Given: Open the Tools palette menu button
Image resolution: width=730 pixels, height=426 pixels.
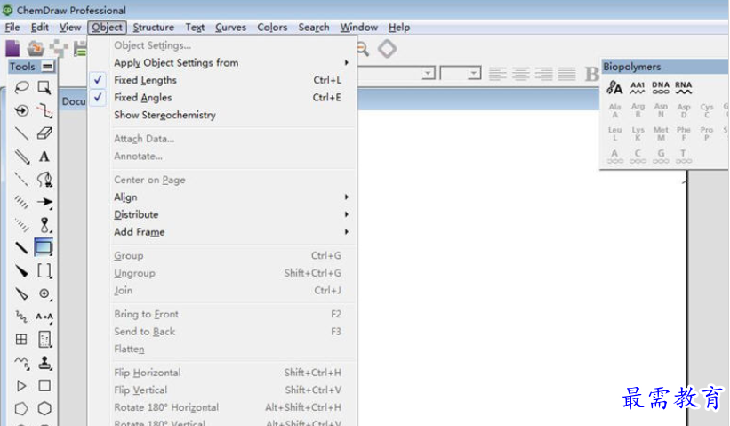Looking at the screenshot, I should [x=47, y=67].
